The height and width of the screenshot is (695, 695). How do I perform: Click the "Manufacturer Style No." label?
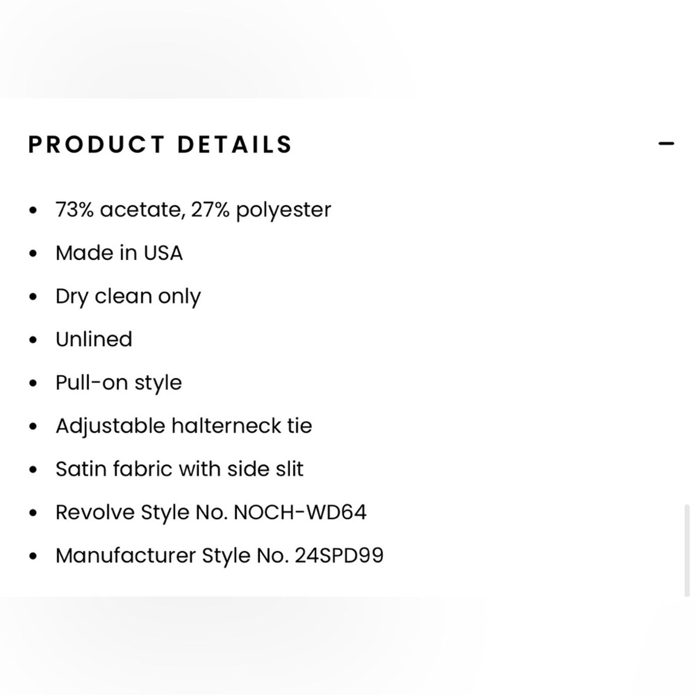[x=172, y=556]
